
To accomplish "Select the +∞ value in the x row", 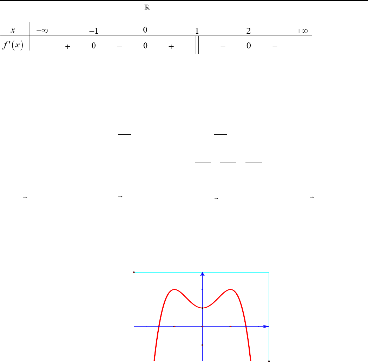I will 302,31.
